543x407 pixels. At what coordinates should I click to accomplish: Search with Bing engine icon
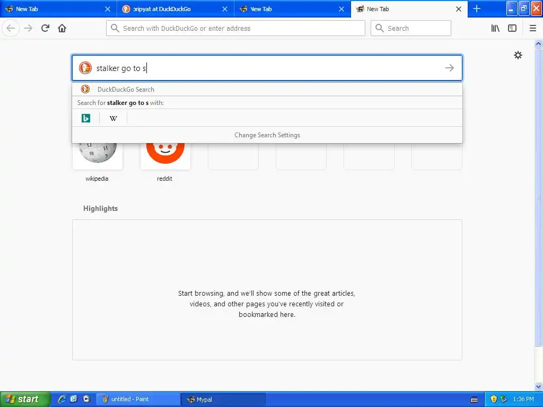[86, 118]
